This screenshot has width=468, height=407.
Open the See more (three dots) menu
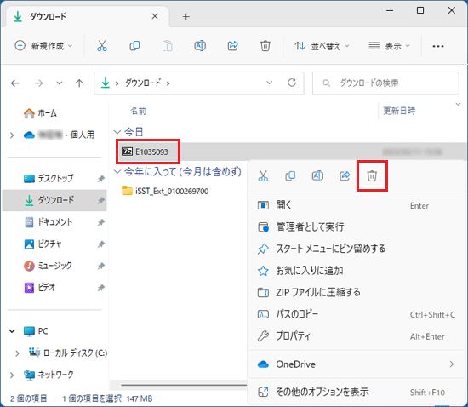438,46
